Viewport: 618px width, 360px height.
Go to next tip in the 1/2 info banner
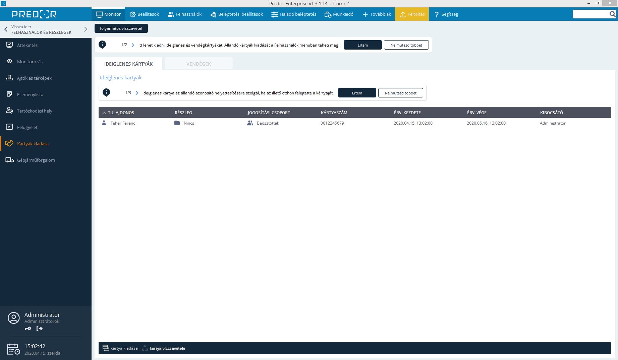click(133, 45)
